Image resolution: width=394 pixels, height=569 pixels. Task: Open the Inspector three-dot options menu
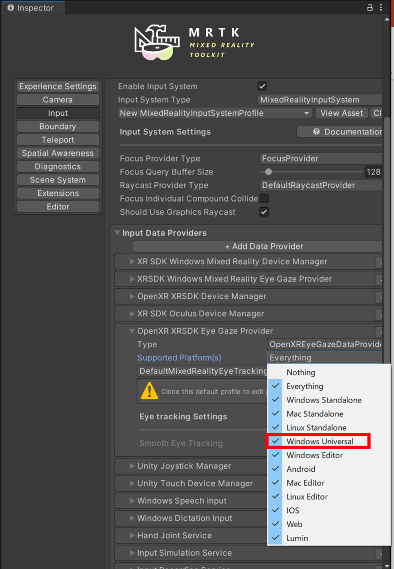point(381,8)
